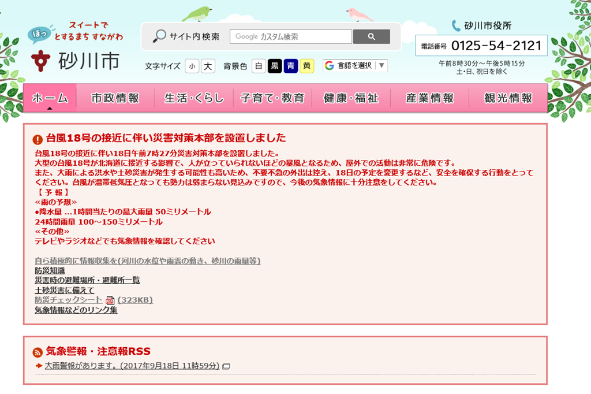The width and height of the screenshot is (591, 394).
Task: Click the search magnifier submit button
Action: (x=371, y=36)
